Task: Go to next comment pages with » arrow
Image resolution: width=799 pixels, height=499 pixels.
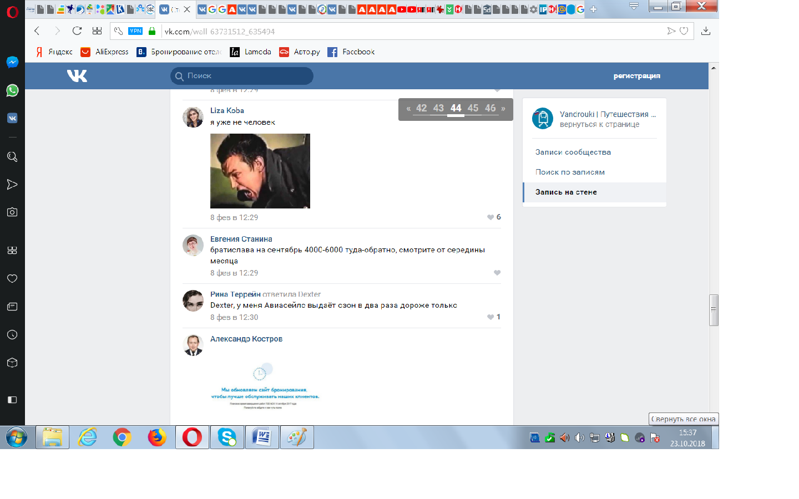Action: [x=503, y=109]
